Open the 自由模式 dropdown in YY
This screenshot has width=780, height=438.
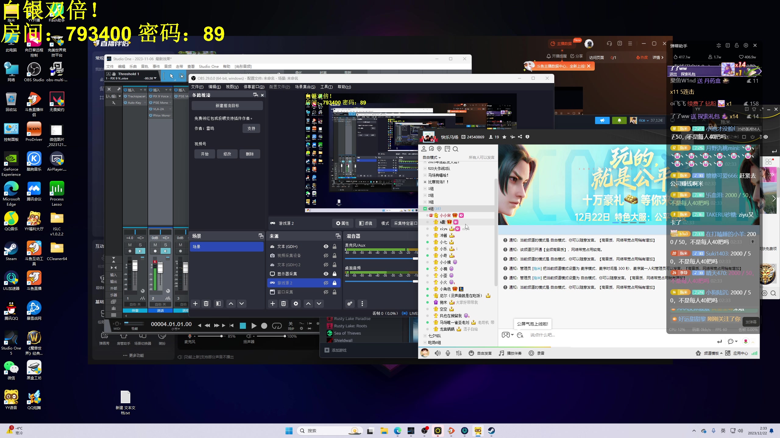432,158
